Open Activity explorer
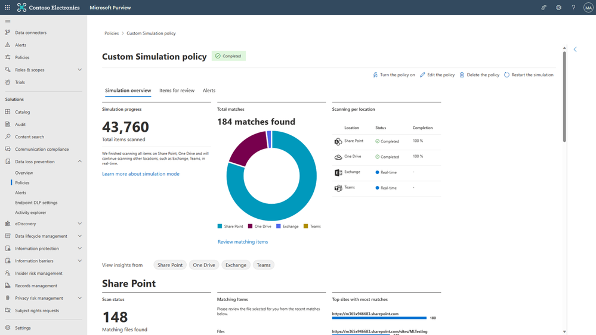 (x=30, y=212)
